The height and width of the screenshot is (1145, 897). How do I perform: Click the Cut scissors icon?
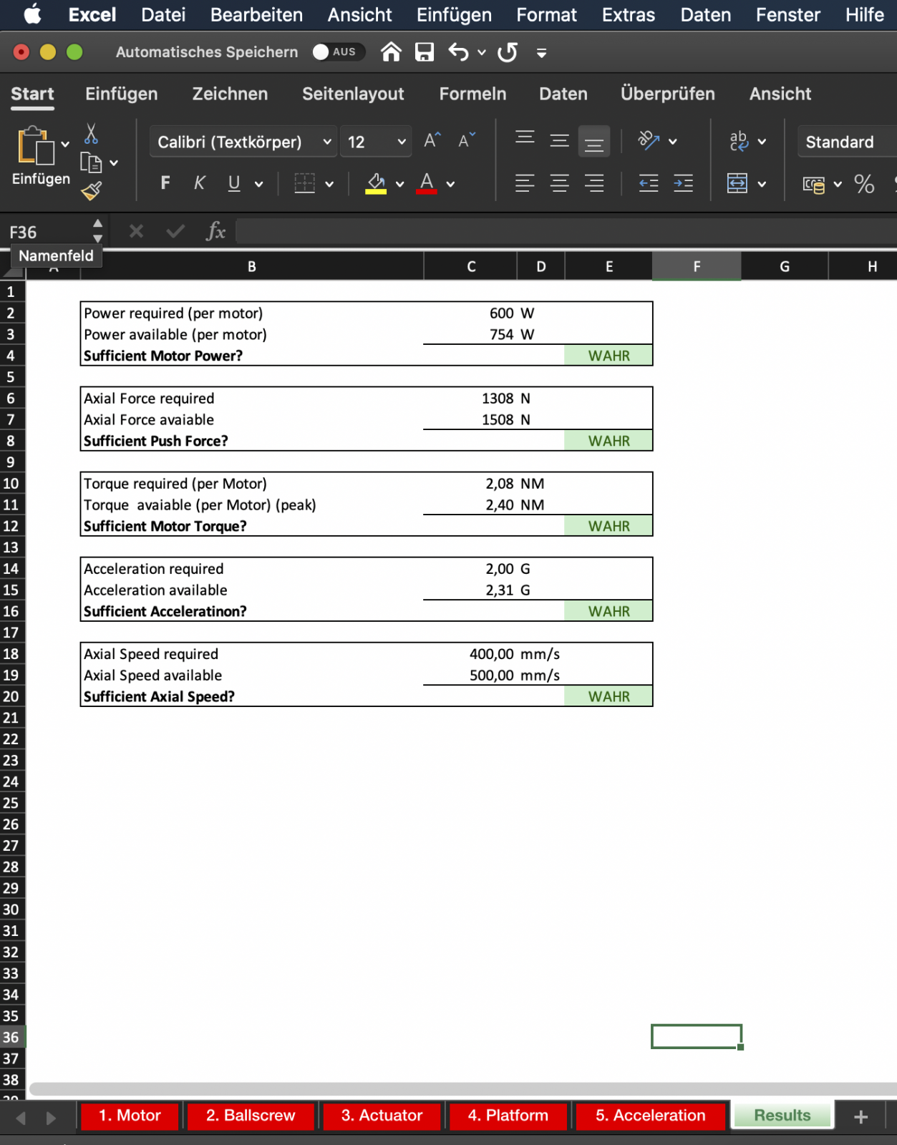tap(91, 133)
